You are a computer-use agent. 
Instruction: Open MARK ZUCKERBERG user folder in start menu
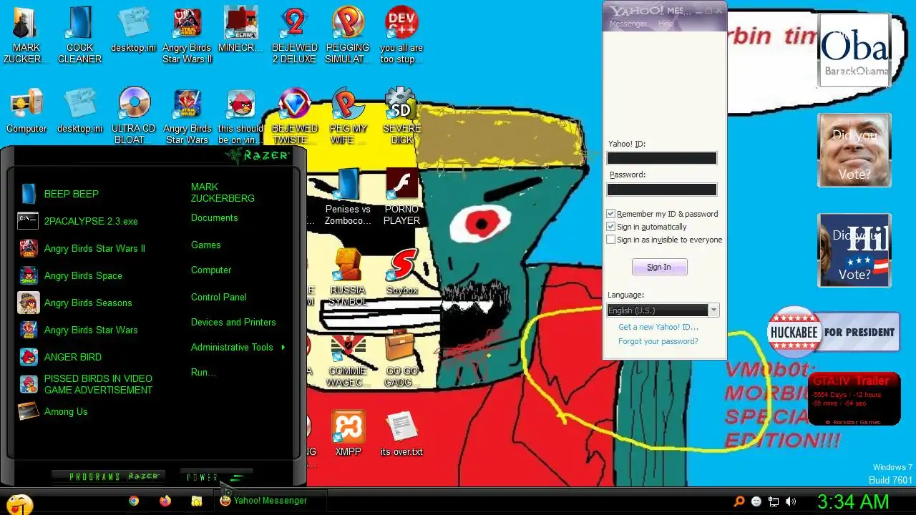point(223,192)
